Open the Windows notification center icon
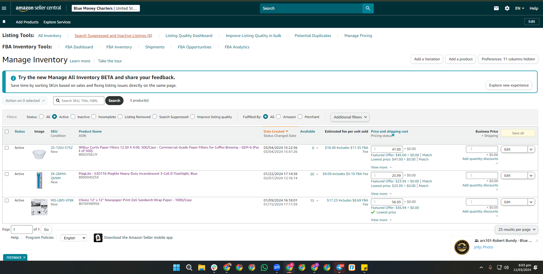This screenshot has width=543, height=274. (536, 267)
